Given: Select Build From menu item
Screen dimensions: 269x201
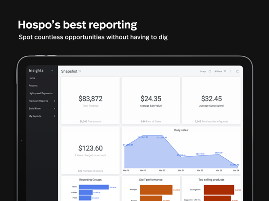Looking at the screenshot, I should [35, 109].
